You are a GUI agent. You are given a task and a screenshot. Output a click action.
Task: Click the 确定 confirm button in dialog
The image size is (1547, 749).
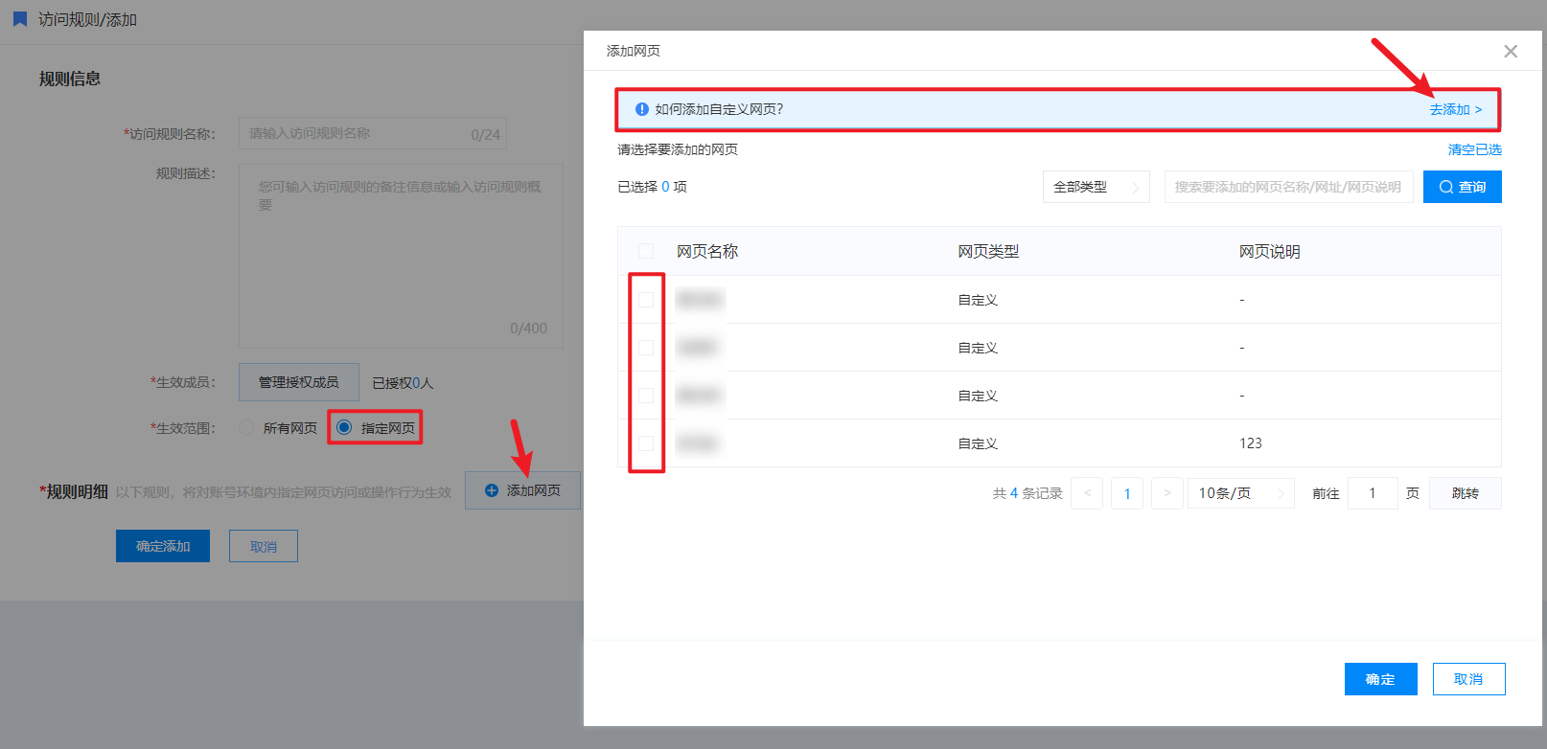pyautogui.click(x=1380, y=679)
